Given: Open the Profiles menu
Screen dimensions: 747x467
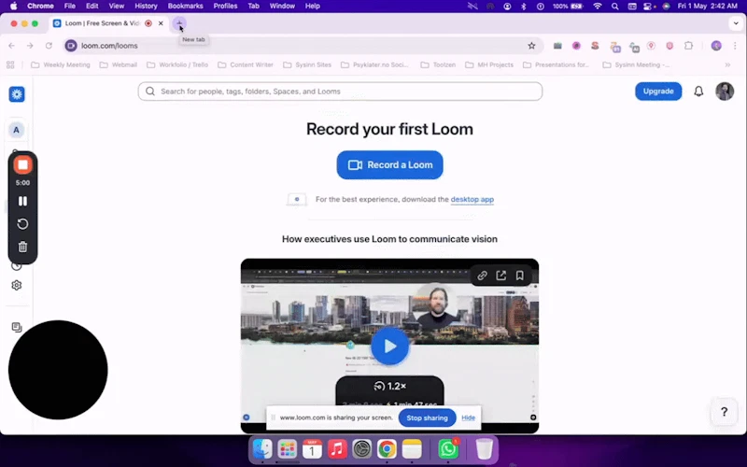Looking at the screenshot, I should point(225,7).
